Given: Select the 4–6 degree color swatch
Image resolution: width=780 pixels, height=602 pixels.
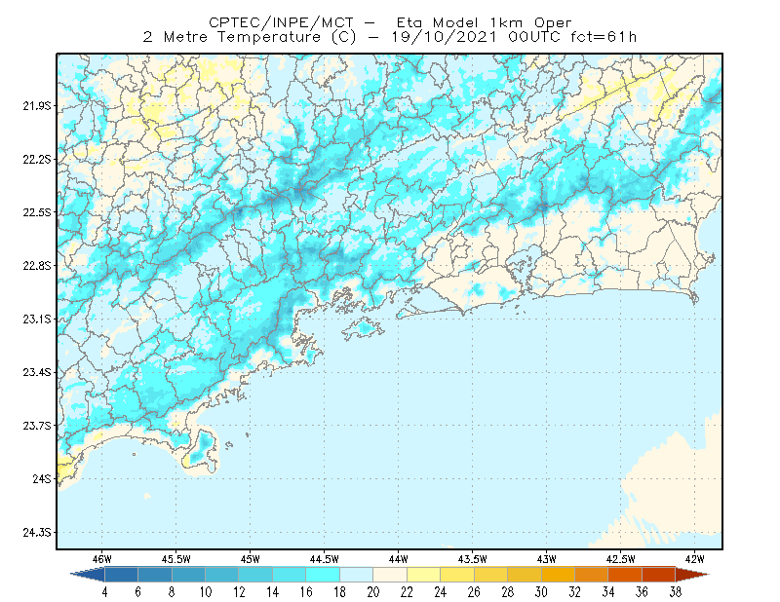Looking at the screenshot, I should click(121, 574).
